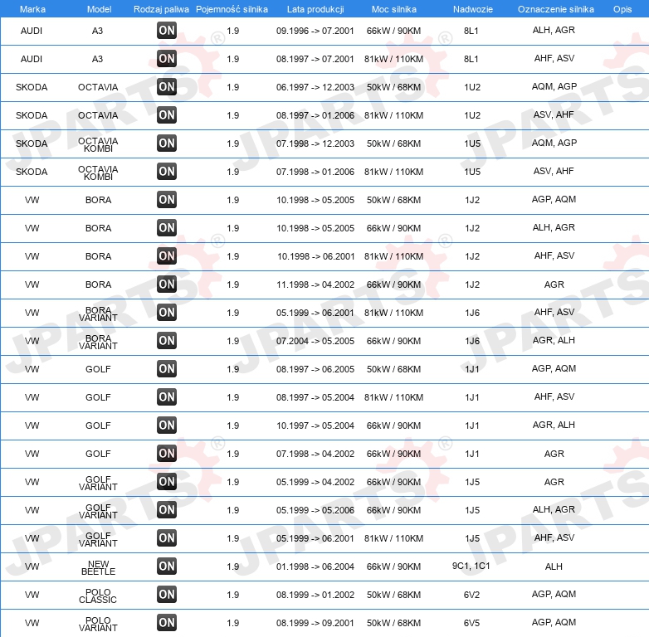
Task: Click power 81kW / 110KM in Audi A3 08.1997 row
Action: click(393, 59)
